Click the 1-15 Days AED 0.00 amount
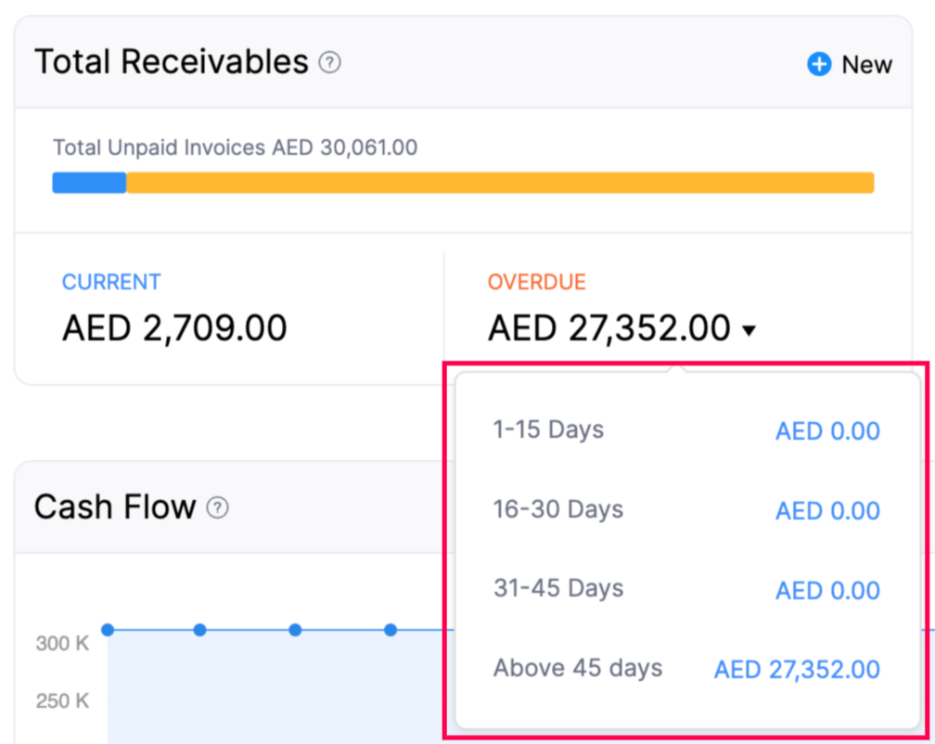The width and height of the screenshot is (935, 744). coord(826,430)
